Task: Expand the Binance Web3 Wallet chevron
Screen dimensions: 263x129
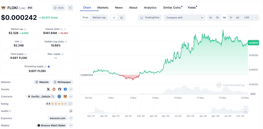Action: 71,125
